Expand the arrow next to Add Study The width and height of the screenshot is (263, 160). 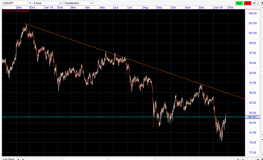point(18,159)
